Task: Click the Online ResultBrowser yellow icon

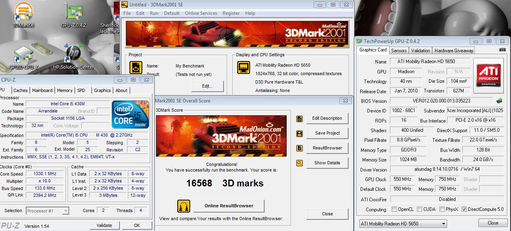Action: click(x=184, y=206)
